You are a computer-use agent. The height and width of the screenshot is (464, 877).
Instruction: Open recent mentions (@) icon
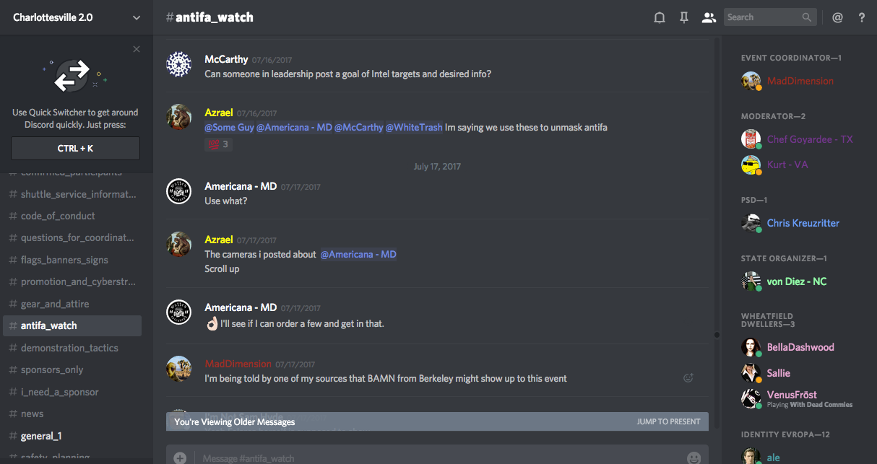[x=838, y=17]
